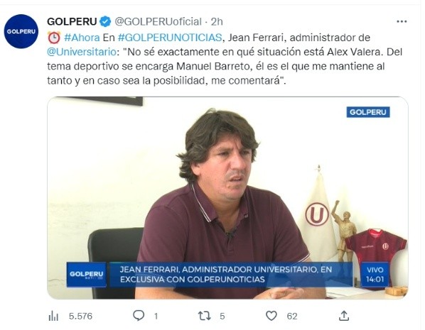Open the GOLPERU account name
Viewport: 425px width, 330px height.
click(72, 21)
